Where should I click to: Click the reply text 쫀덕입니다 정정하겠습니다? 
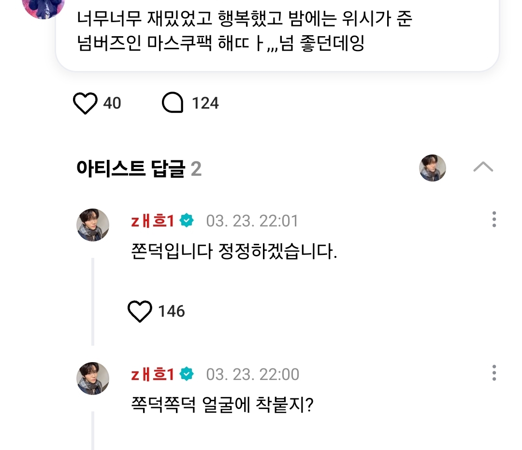click(234, 253)
